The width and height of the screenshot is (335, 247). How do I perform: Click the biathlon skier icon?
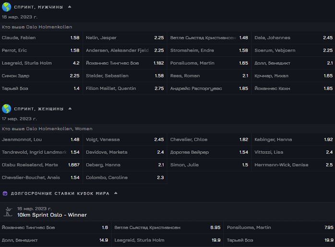pyautogui.click(x=8, y=212)
